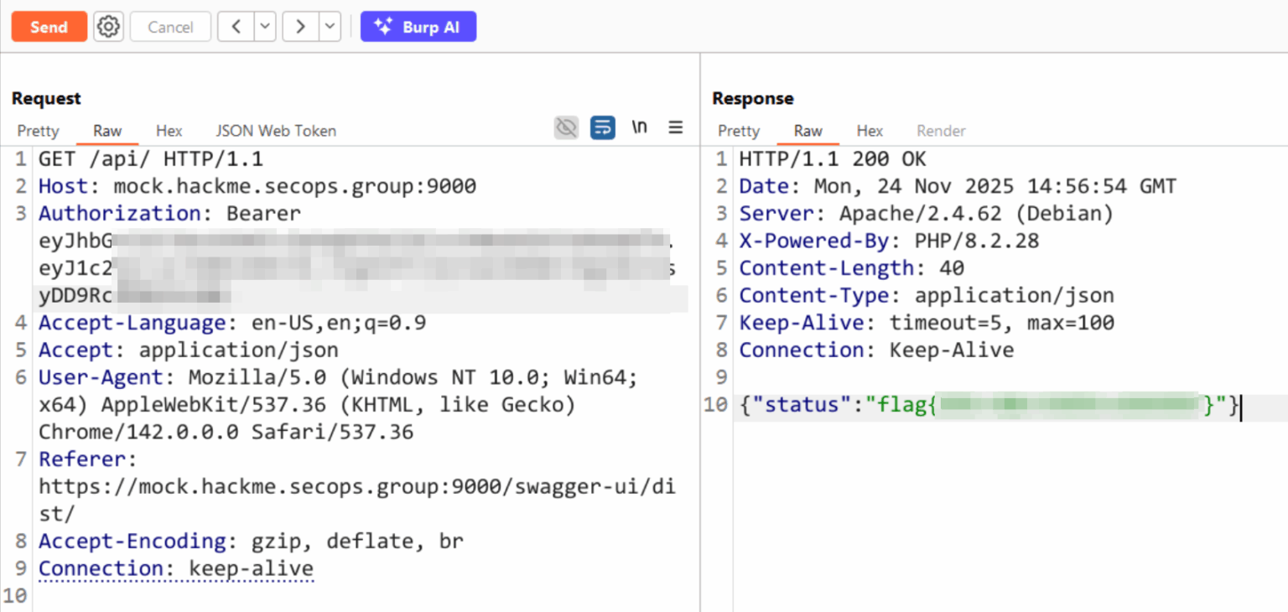View the request in Hex format
The image size is (1288, 612).
pos(169,130)
